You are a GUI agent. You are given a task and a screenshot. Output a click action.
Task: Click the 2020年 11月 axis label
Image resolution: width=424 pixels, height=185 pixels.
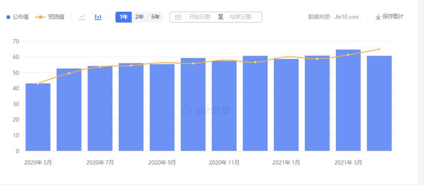[224, 162]
